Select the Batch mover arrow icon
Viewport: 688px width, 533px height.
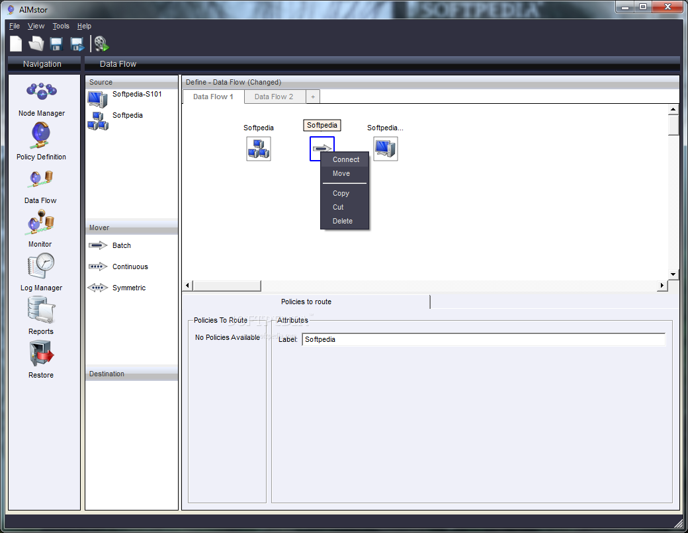click(98, 245)
